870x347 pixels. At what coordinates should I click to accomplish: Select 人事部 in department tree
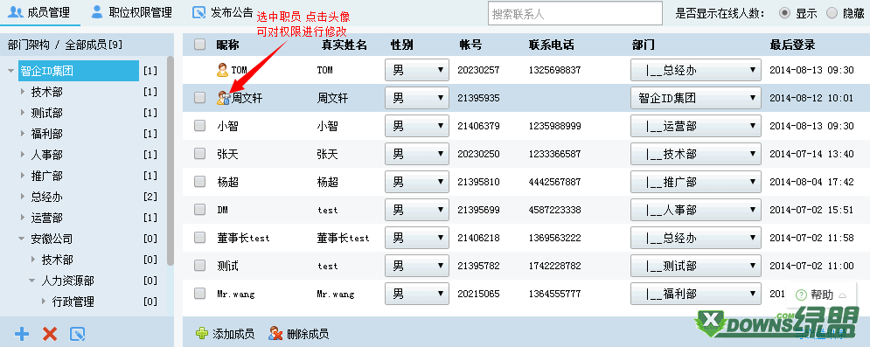46,155
